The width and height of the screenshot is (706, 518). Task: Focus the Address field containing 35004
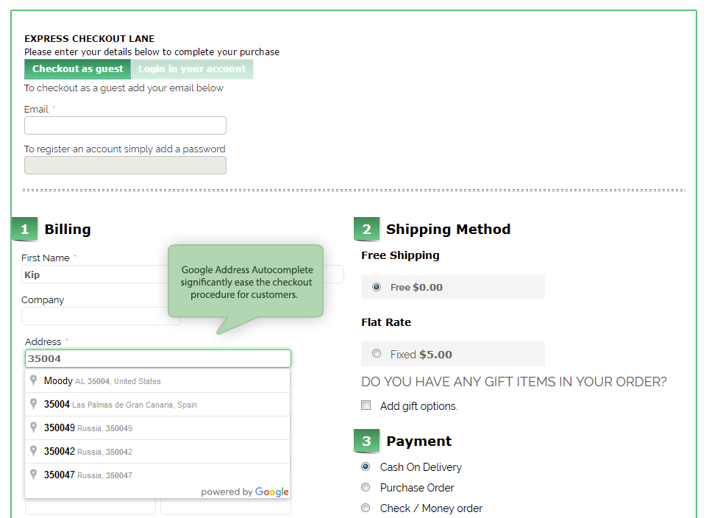point(157,359)
